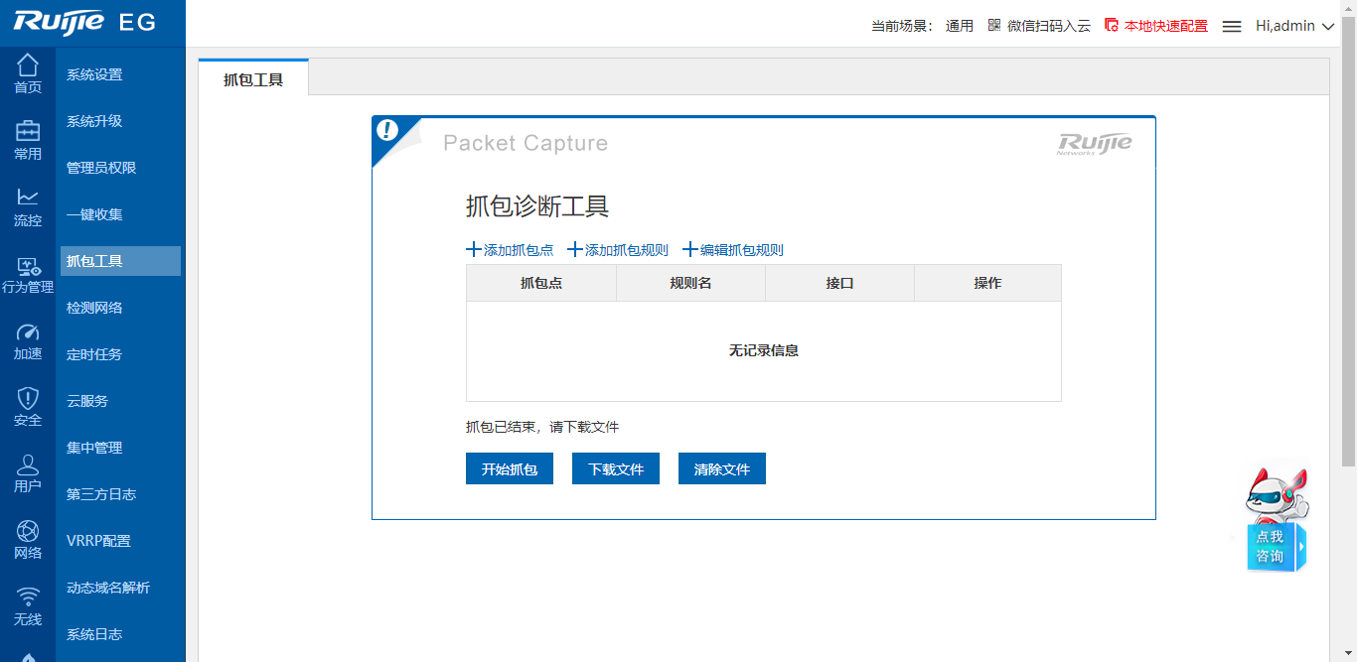
Task: Switch to the 抓包工具 tab
Action: [x=253, y=79]
